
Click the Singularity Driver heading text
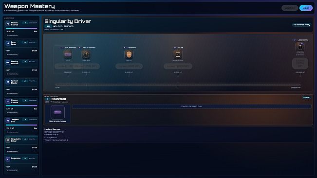pyautogui.click(x=68, y=21)
